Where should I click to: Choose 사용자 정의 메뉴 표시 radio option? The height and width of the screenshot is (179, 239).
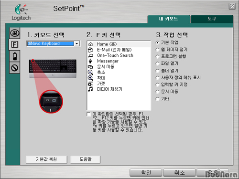tap(157, 78)
